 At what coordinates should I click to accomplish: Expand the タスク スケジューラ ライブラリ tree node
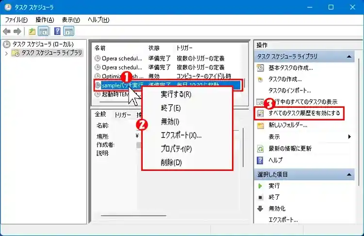tap(6, 53)
